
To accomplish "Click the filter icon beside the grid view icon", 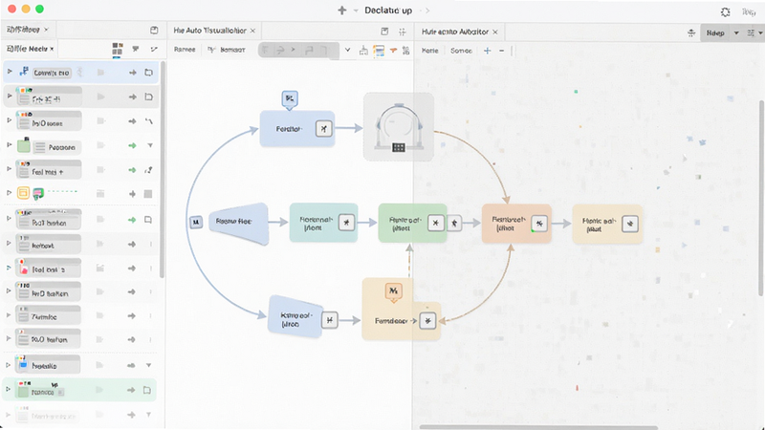I will click(136, 49).
